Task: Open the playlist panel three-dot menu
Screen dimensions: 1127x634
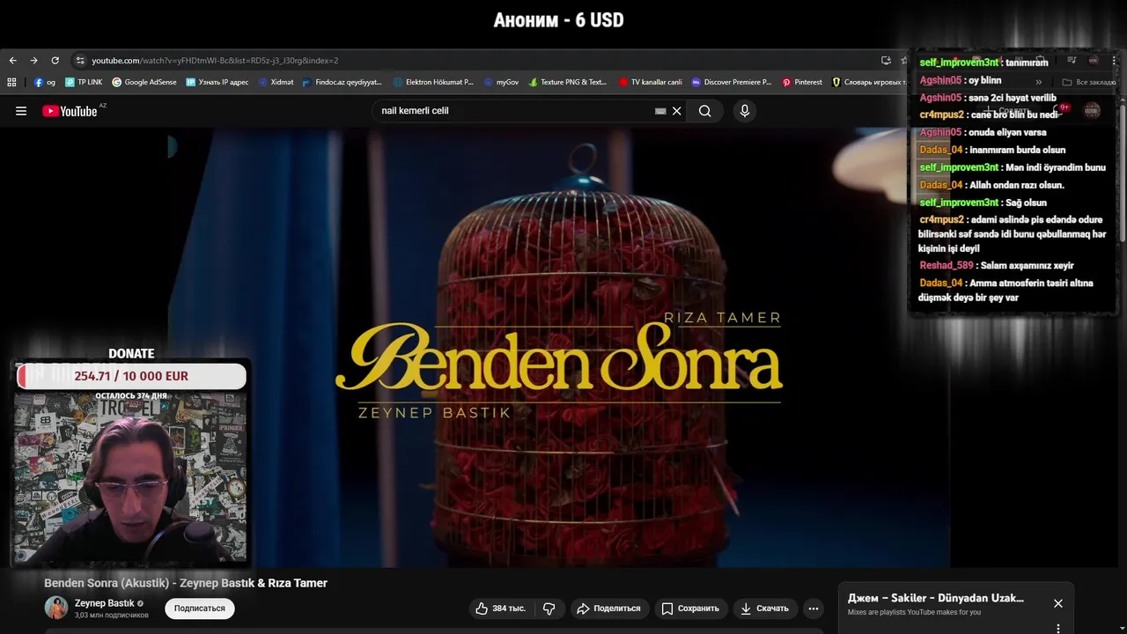Action: click(x=1058, y=628)
